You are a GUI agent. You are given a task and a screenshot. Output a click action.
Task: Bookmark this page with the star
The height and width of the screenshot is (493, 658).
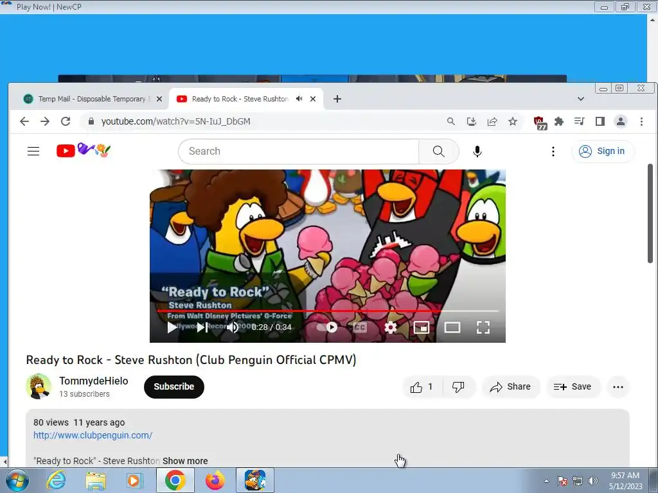click(512, 121)
